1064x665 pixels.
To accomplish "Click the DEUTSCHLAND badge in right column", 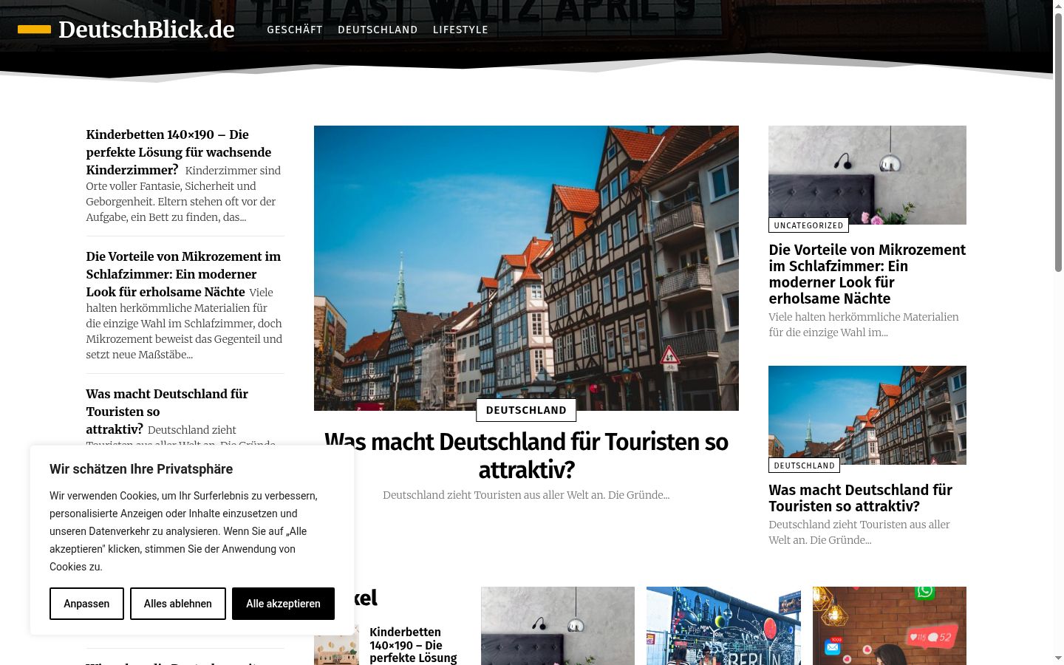I will [804, 465].
